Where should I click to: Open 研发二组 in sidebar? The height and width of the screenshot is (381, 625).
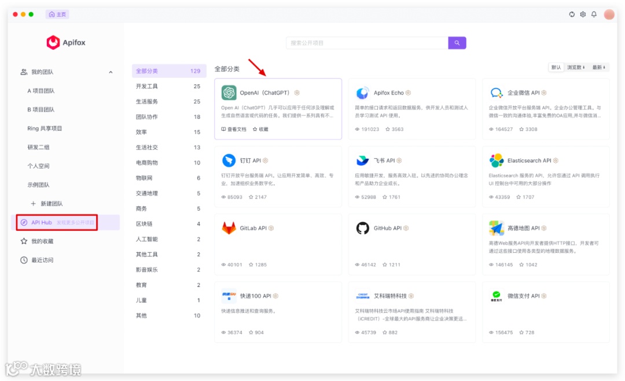click(x=38, y=147)
